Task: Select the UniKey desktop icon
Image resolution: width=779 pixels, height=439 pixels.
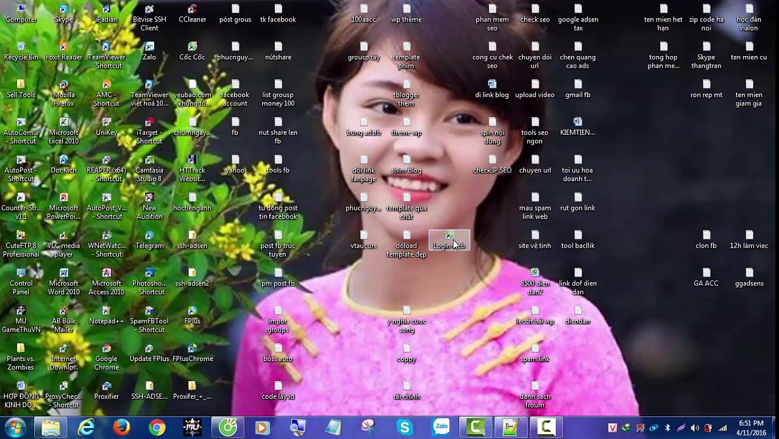Action: [107, 127]
